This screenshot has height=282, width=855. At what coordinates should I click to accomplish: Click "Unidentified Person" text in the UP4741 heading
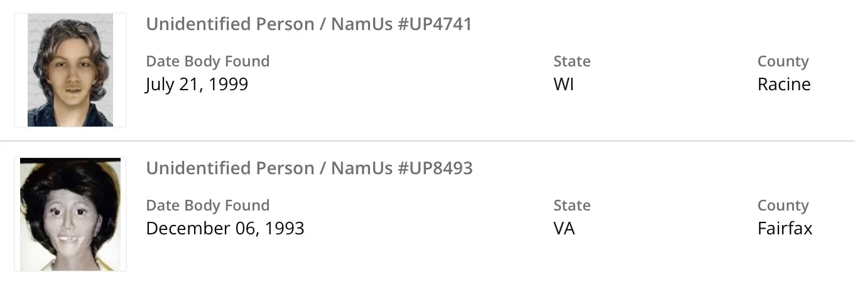(x=231, y=24)
